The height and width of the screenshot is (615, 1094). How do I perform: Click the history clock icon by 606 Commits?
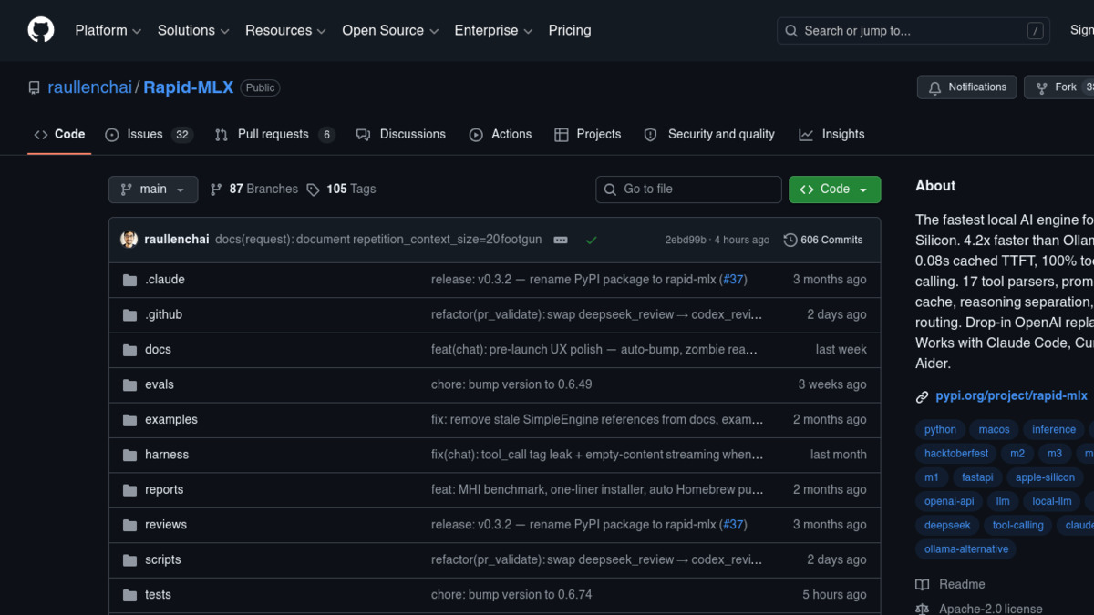tap(790, 240)
